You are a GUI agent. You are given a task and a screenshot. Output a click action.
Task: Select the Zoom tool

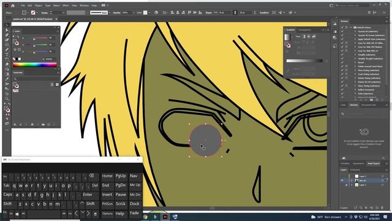[7, 99]
